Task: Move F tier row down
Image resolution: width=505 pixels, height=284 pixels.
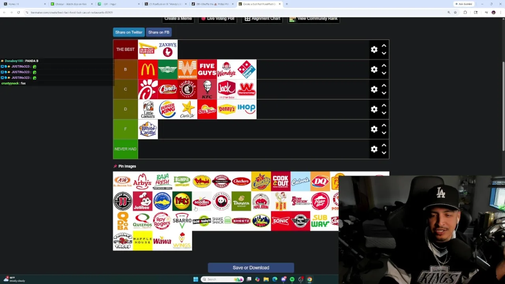Action: tap(384, 133)
